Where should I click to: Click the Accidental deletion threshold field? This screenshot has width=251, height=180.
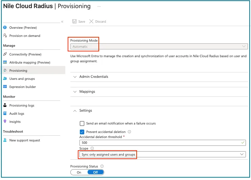click(x=162, y=143)
